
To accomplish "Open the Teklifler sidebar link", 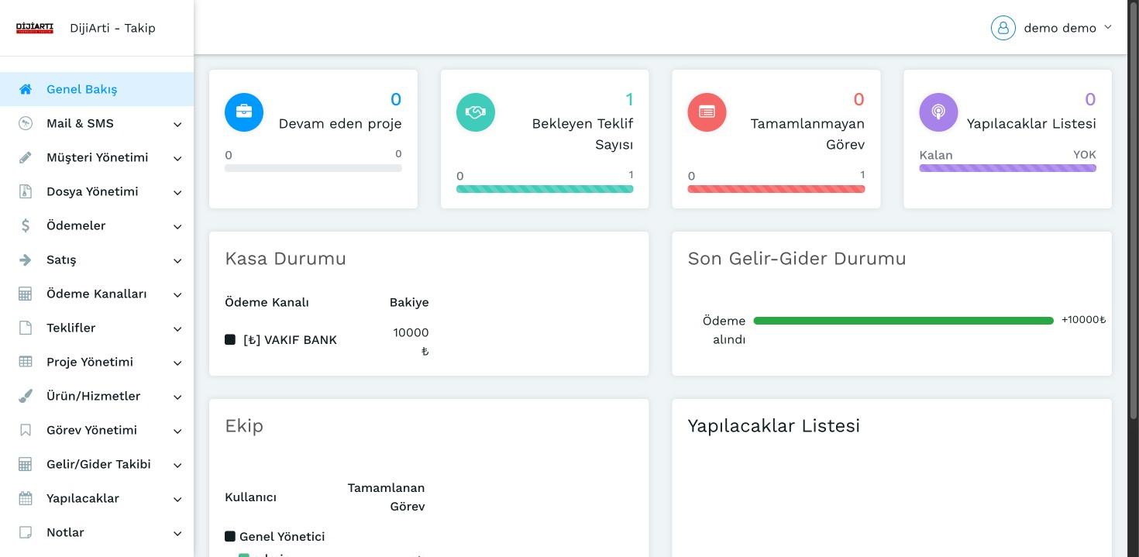I will click(71, 328).
